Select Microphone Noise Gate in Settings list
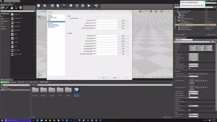Viewport: 217px width, 122px height. 54,26
